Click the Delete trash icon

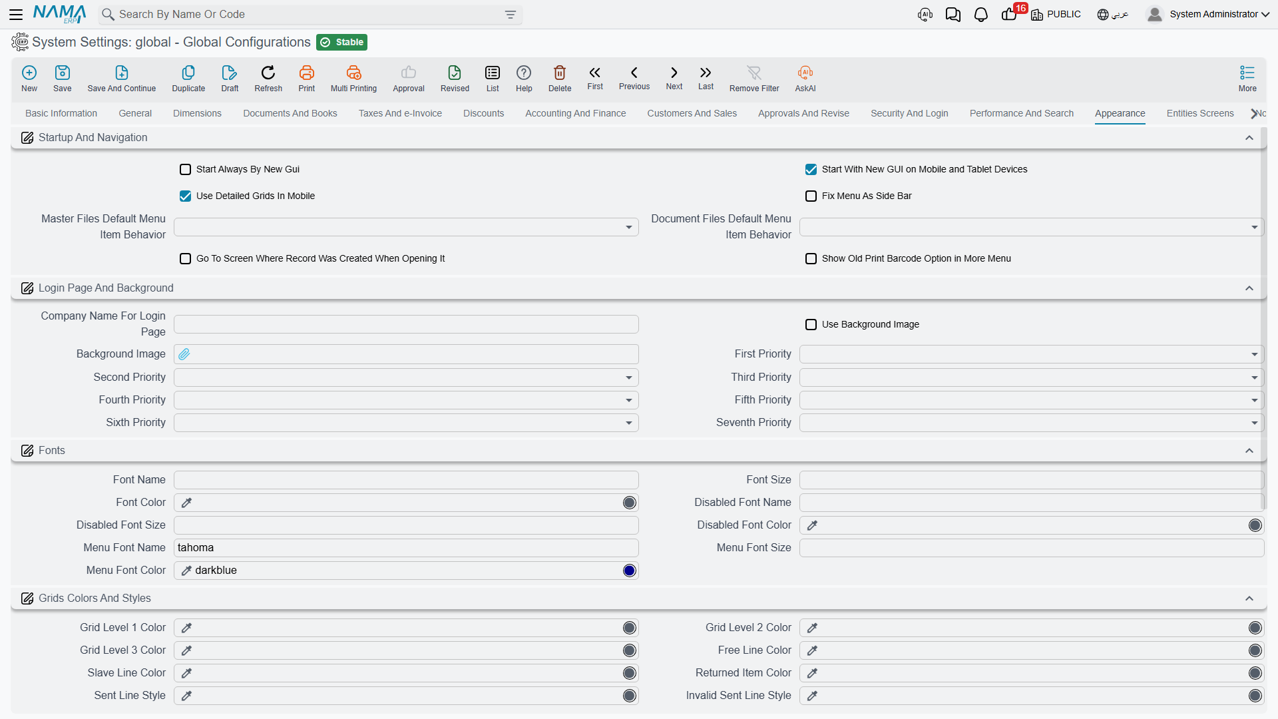560,73
